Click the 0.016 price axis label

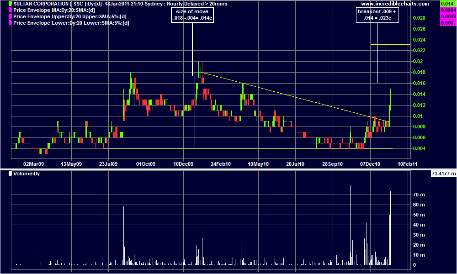(x=419, y=83)
